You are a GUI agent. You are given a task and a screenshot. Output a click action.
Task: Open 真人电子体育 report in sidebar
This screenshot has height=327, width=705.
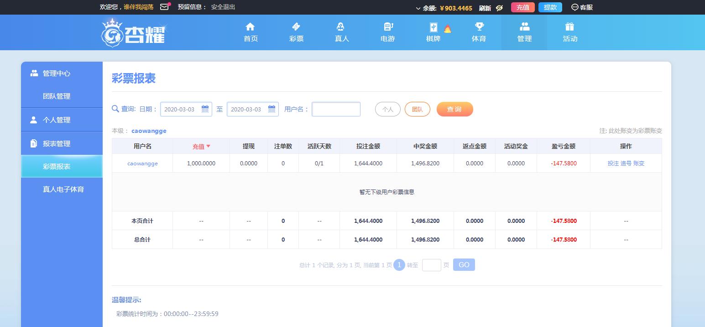click(63, 189)
